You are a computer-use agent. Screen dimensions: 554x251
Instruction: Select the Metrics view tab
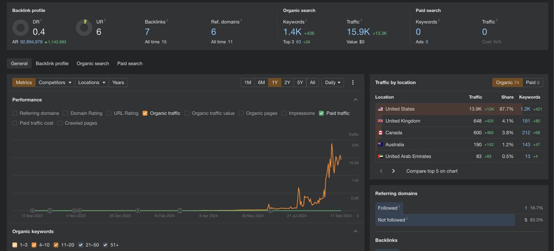click(24, 83)
